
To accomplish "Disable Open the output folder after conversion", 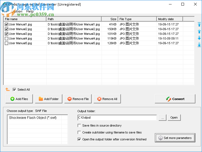I will point(79,139).
